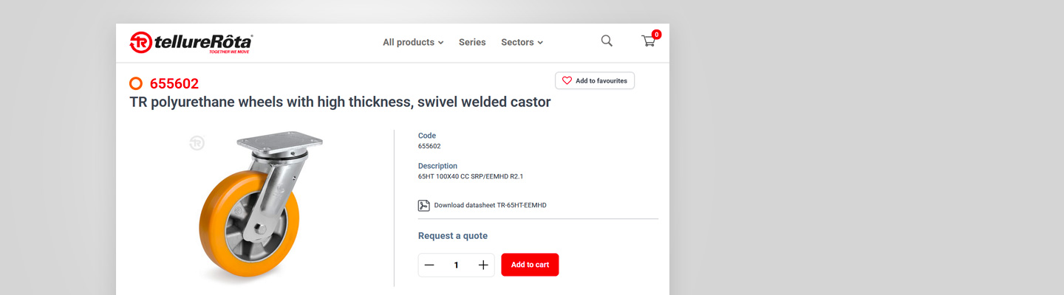
Task: Click the PDF datasheet file icon
Action: coord(424,205)
